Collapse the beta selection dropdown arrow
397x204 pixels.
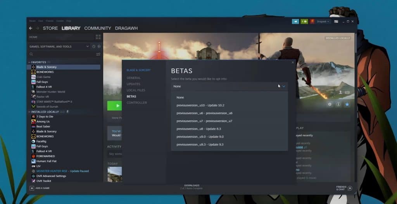[x=284, y=86]
